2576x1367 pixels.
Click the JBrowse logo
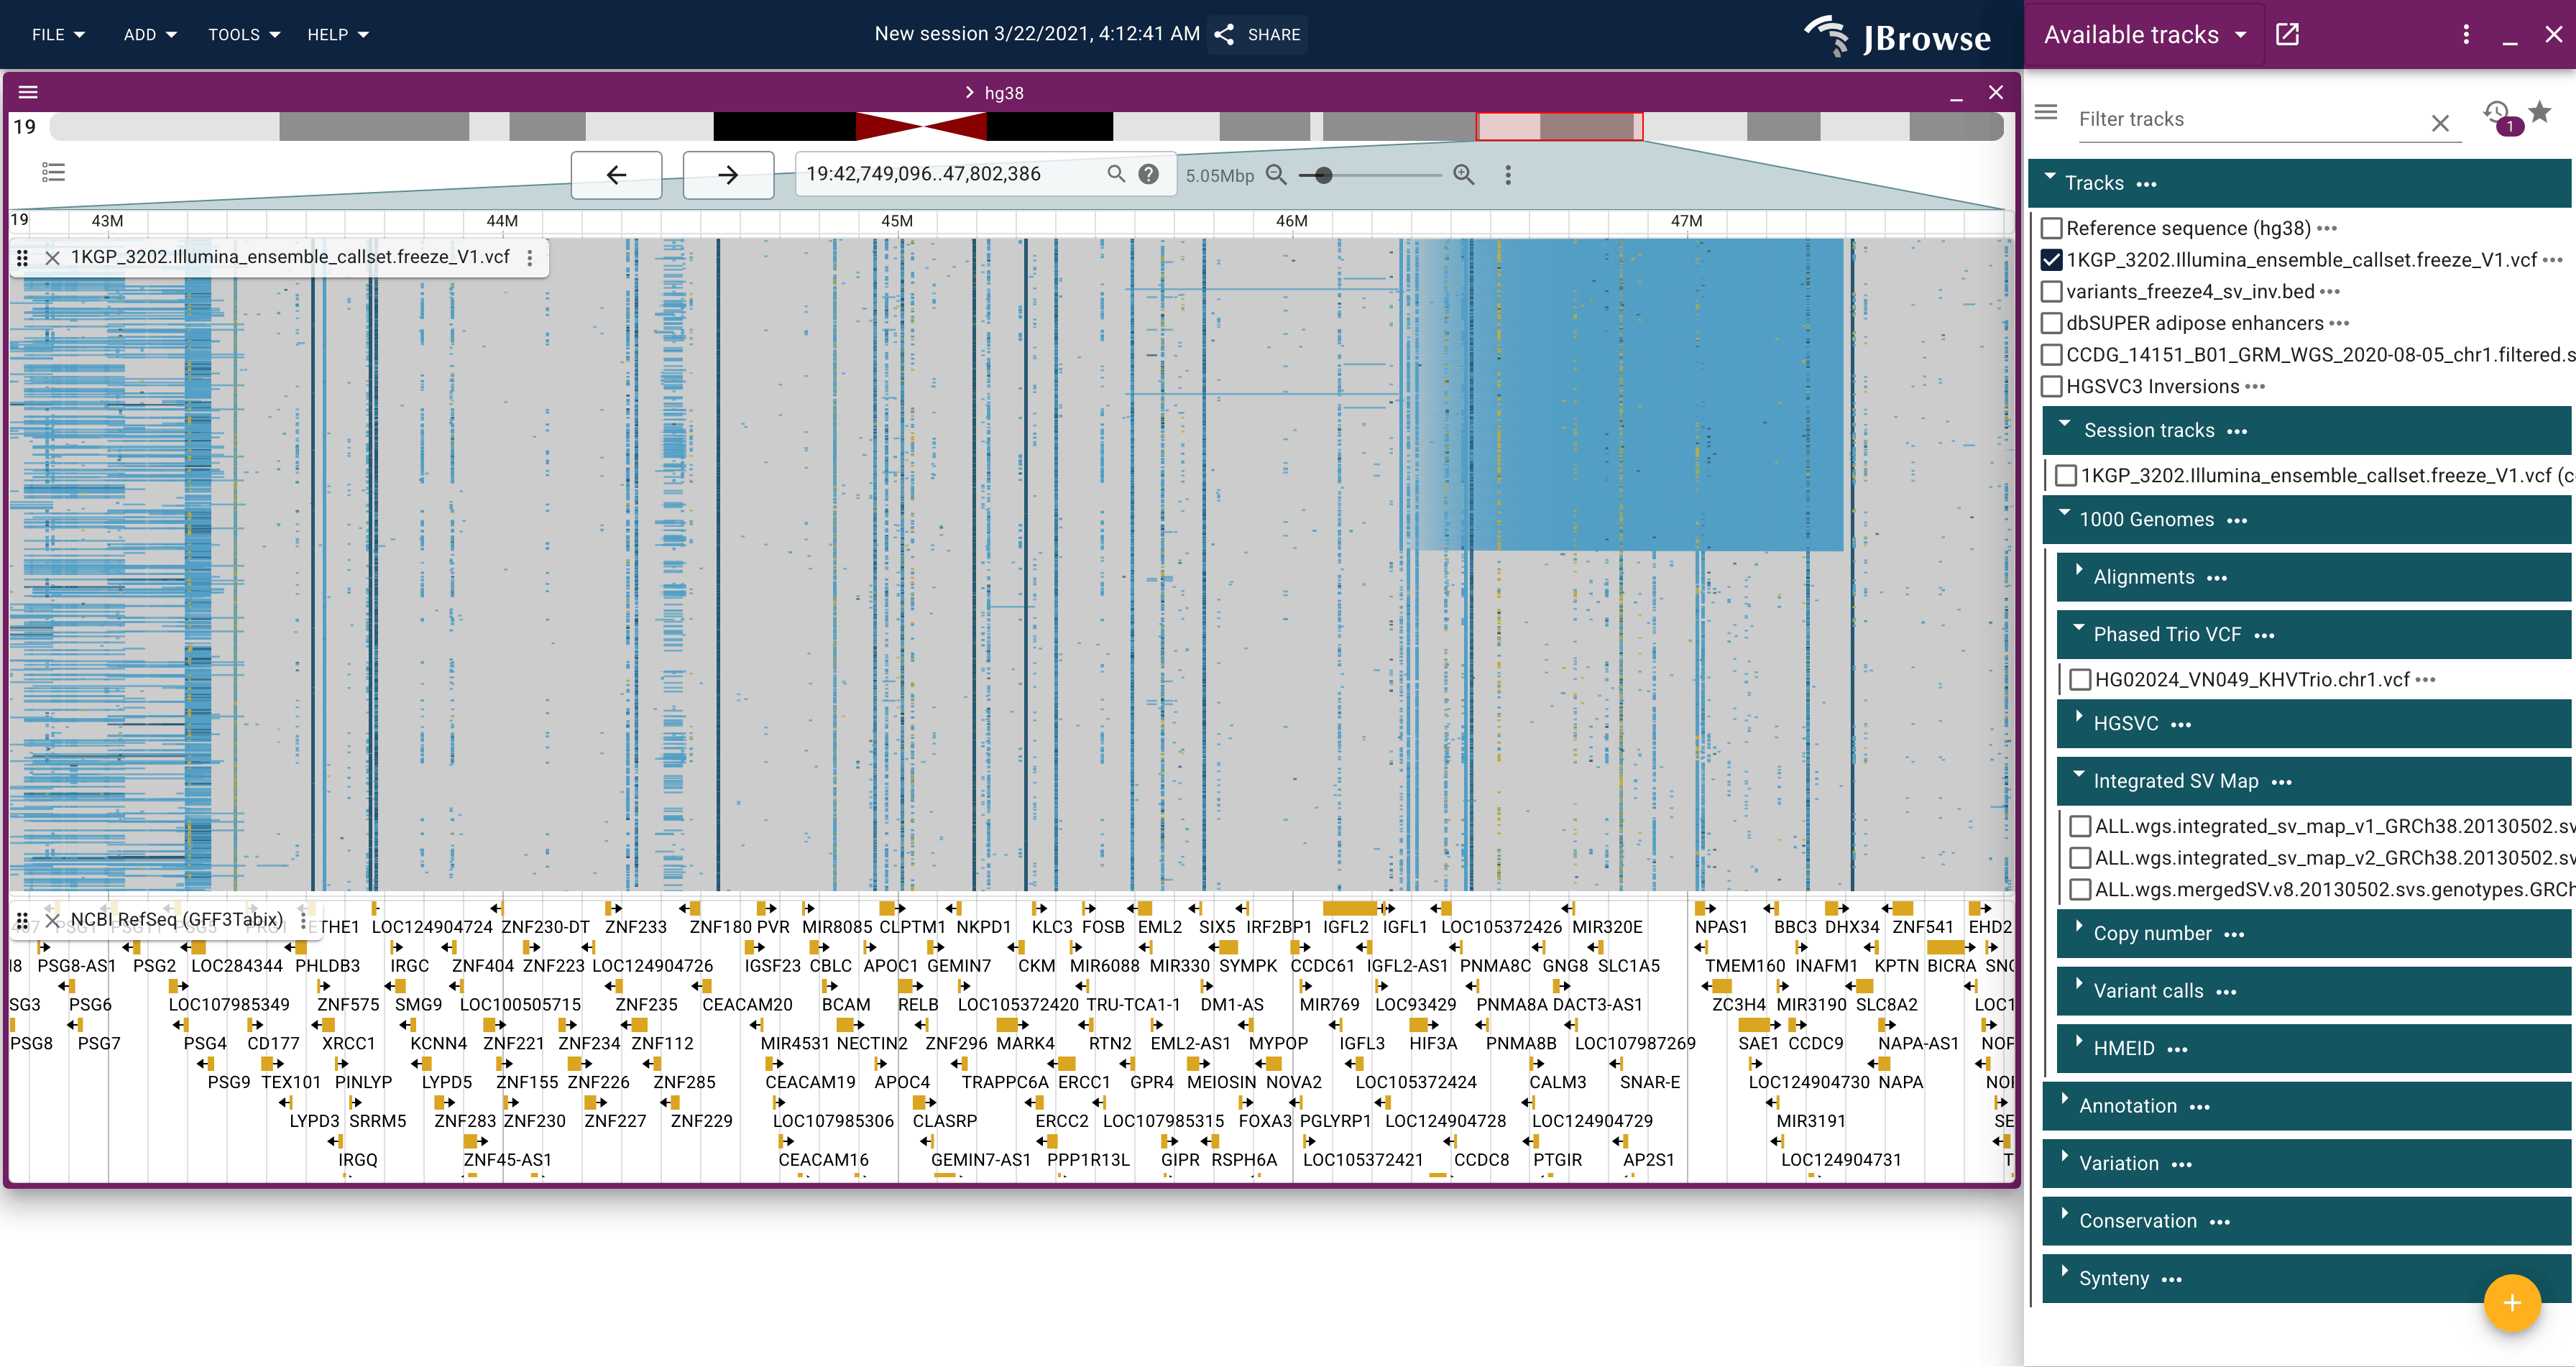click(1897, 36)
